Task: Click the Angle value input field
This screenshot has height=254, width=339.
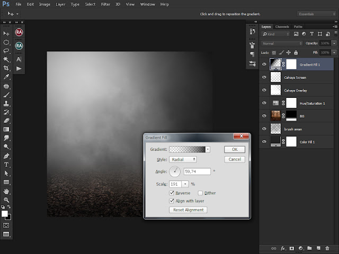Action: click(x=197, y=171)
